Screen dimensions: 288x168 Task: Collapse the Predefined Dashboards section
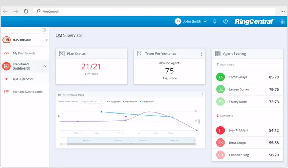[45, 66]
